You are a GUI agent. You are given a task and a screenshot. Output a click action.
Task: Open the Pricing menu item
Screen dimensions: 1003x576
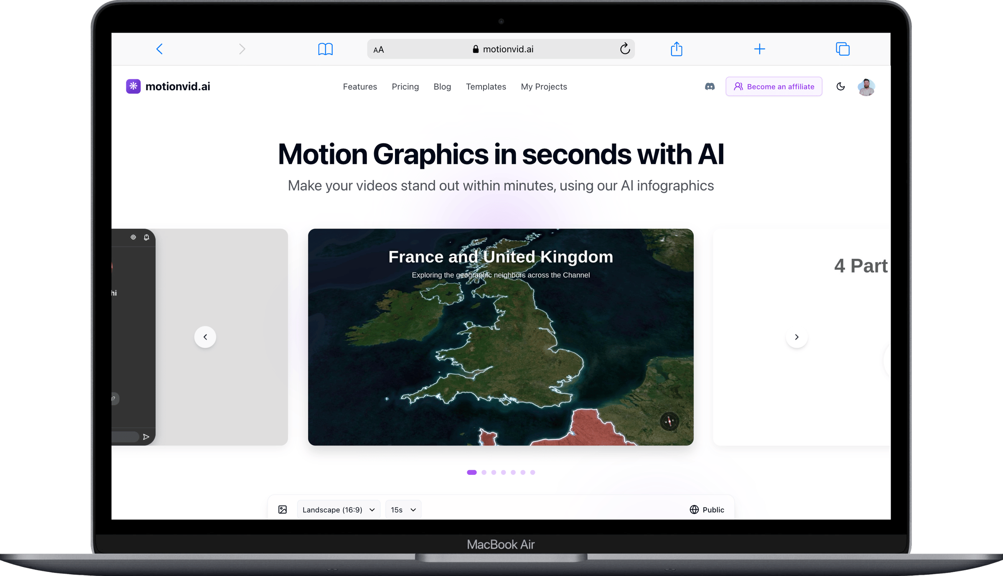[x=405, y=87]
